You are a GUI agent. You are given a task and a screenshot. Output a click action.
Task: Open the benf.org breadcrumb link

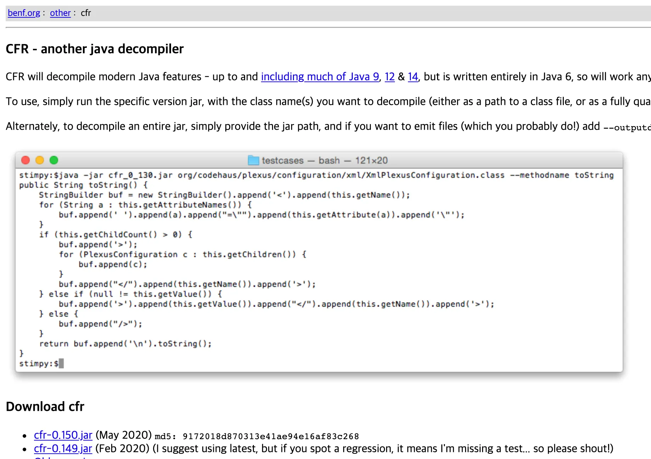(x=24, y=13)
